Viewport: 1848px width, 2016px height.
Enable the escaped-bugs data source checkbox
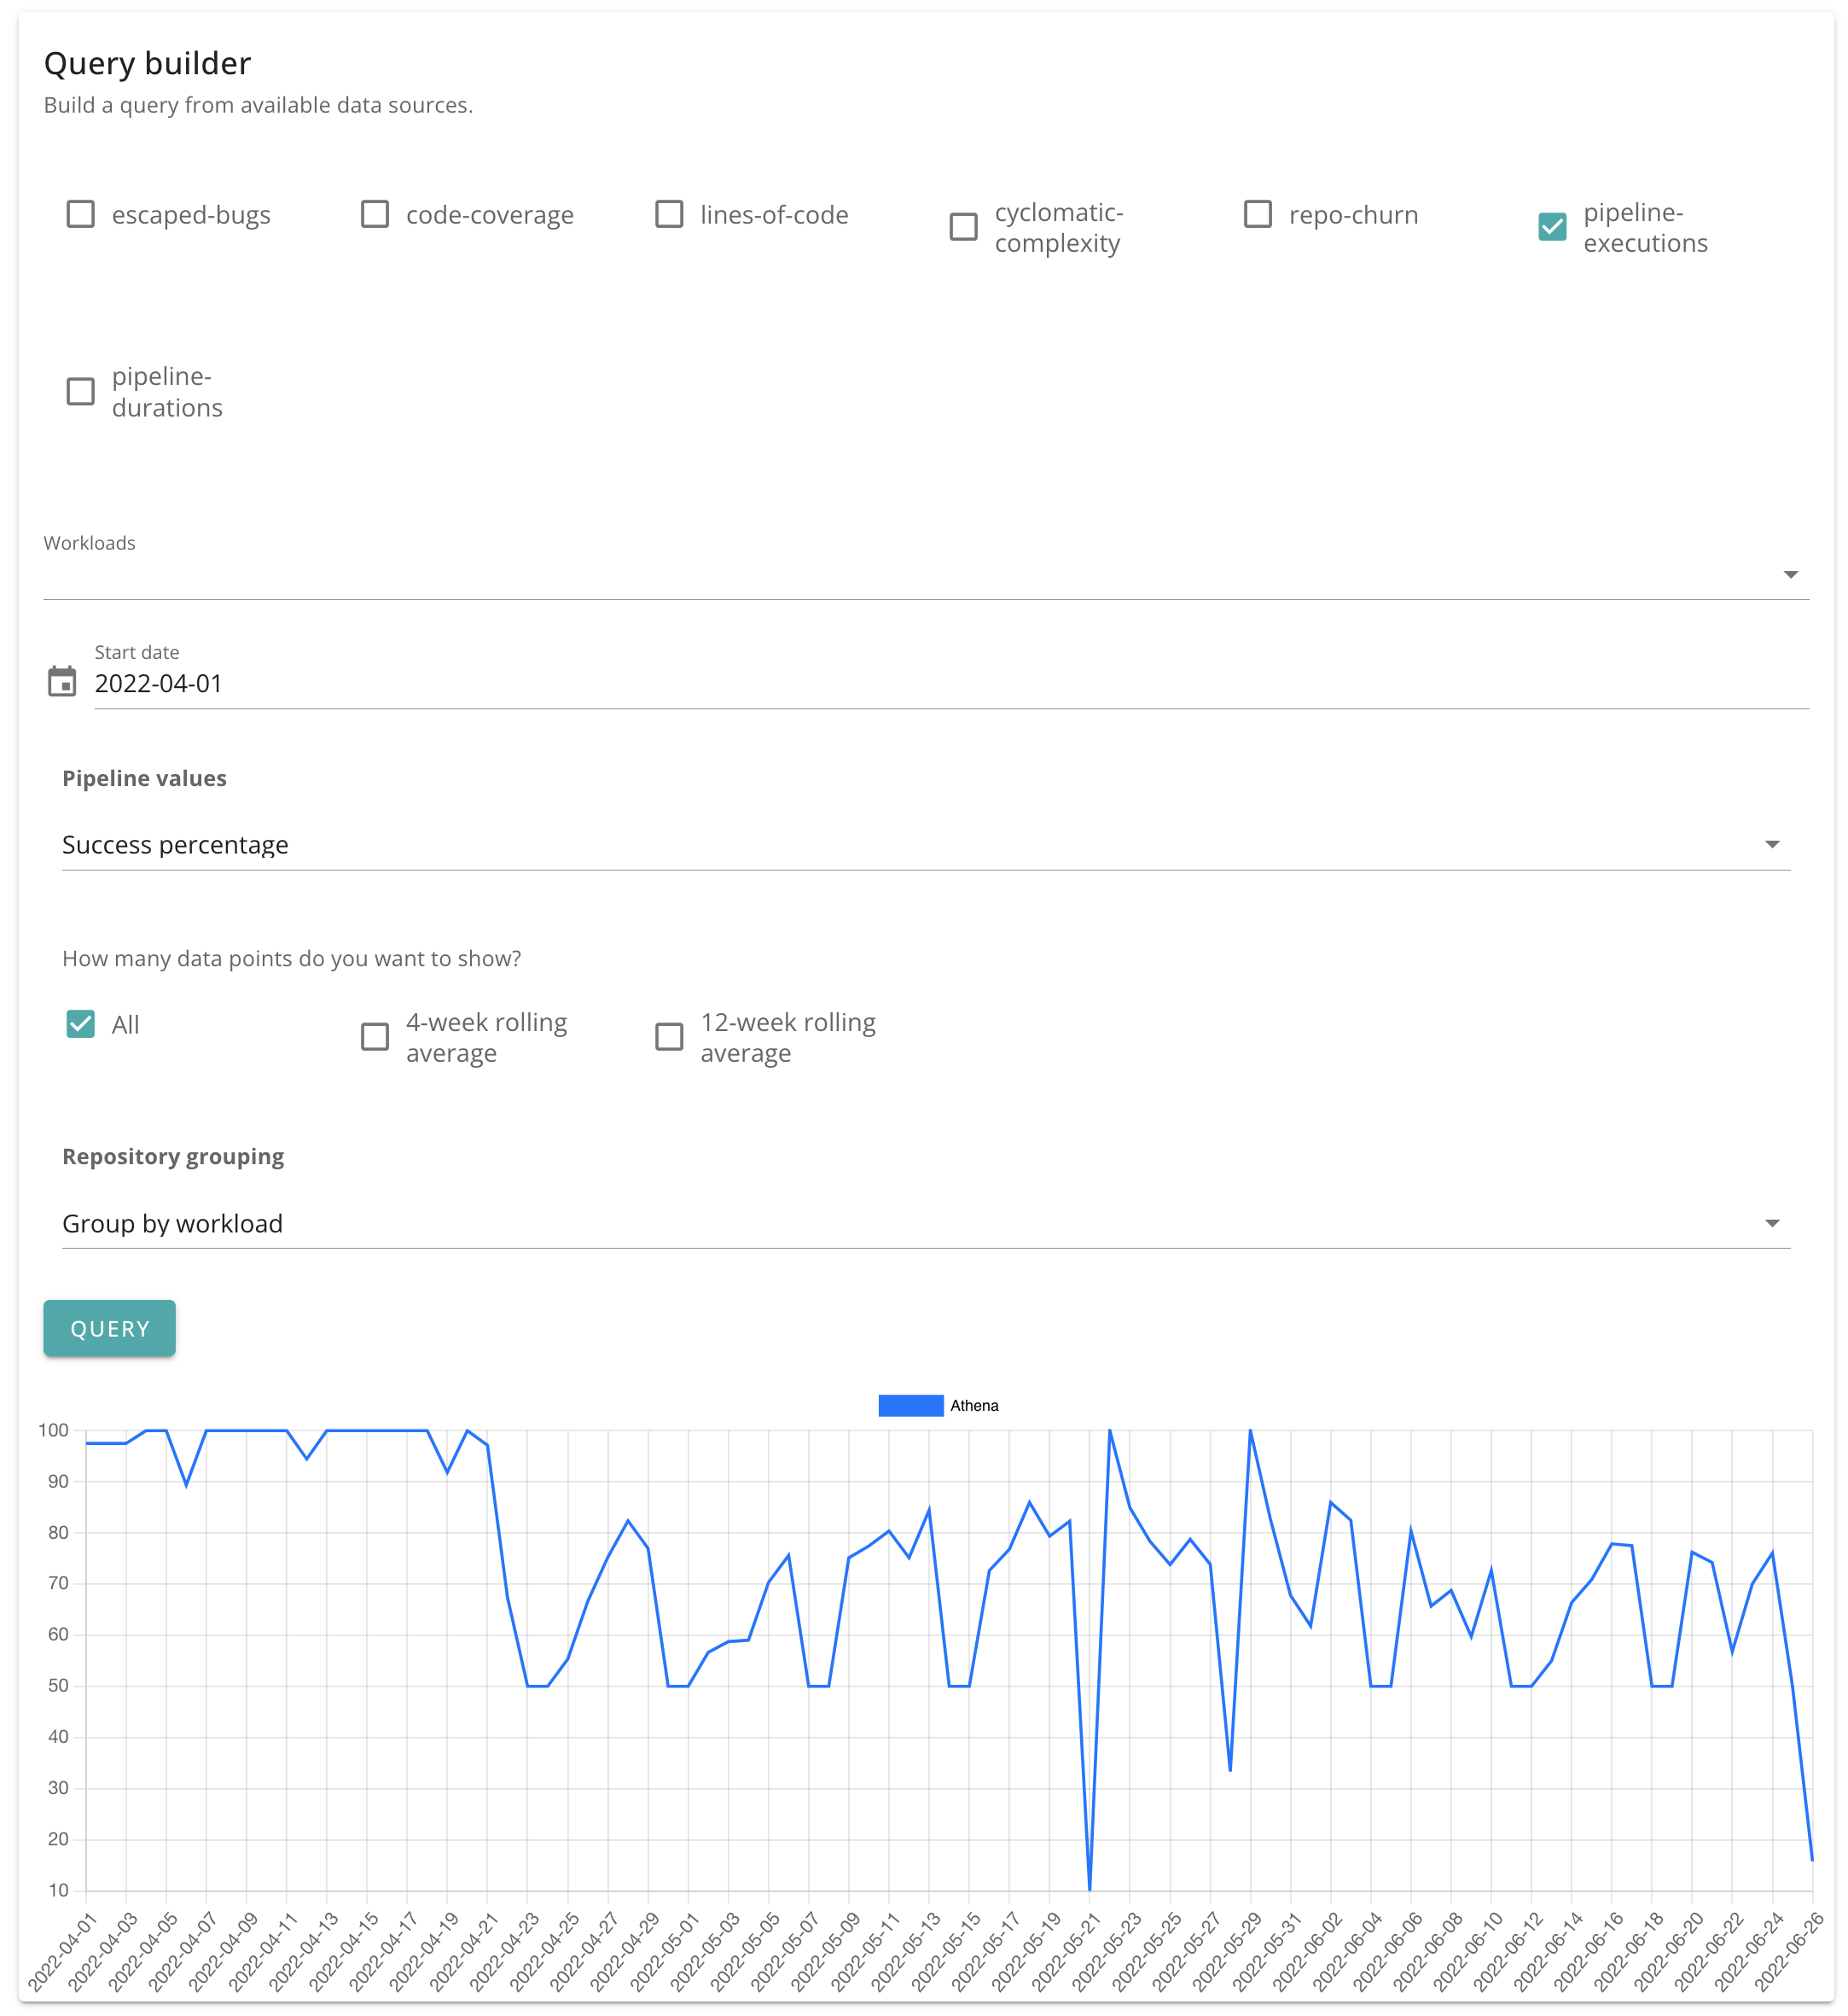[80, 215]
